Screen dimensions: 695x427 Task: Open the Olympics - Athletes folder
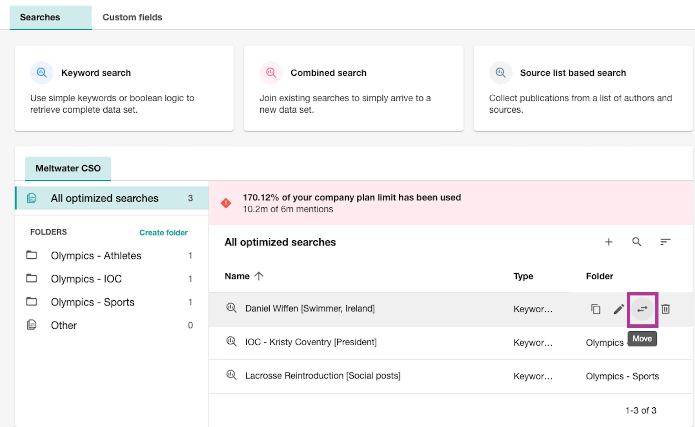[96, 256]
